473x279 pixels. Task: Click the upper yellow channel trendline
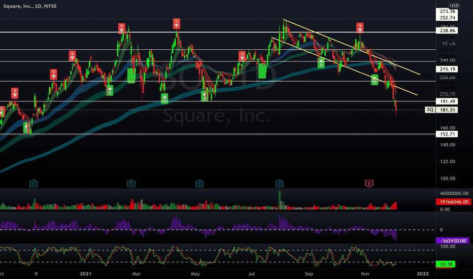pos(352,47)
